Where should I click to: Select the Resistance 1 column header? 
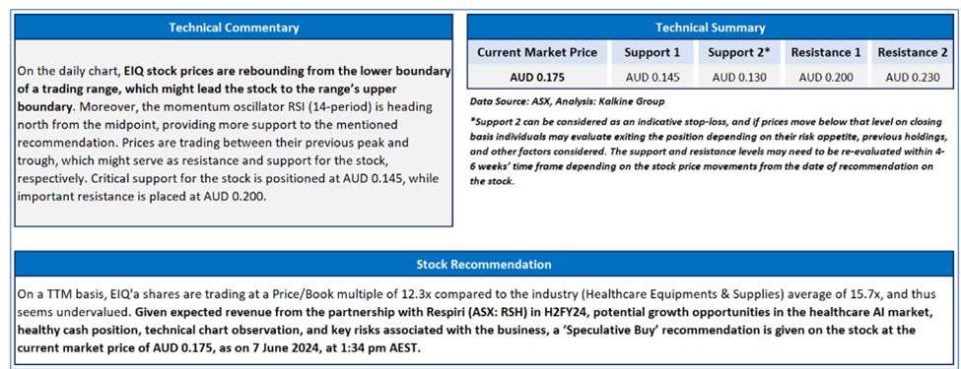click(x=826, y=52)
